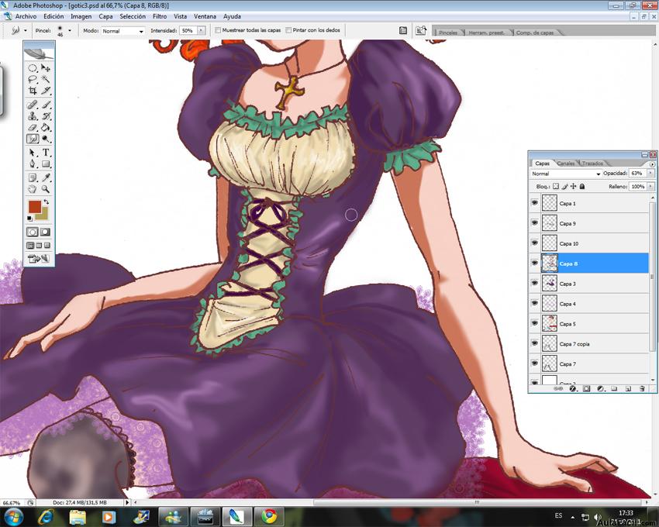The height and width of the screenshot is (527, 659).
Task: Open the tool preset picker arrow
Action: [26, 30]
